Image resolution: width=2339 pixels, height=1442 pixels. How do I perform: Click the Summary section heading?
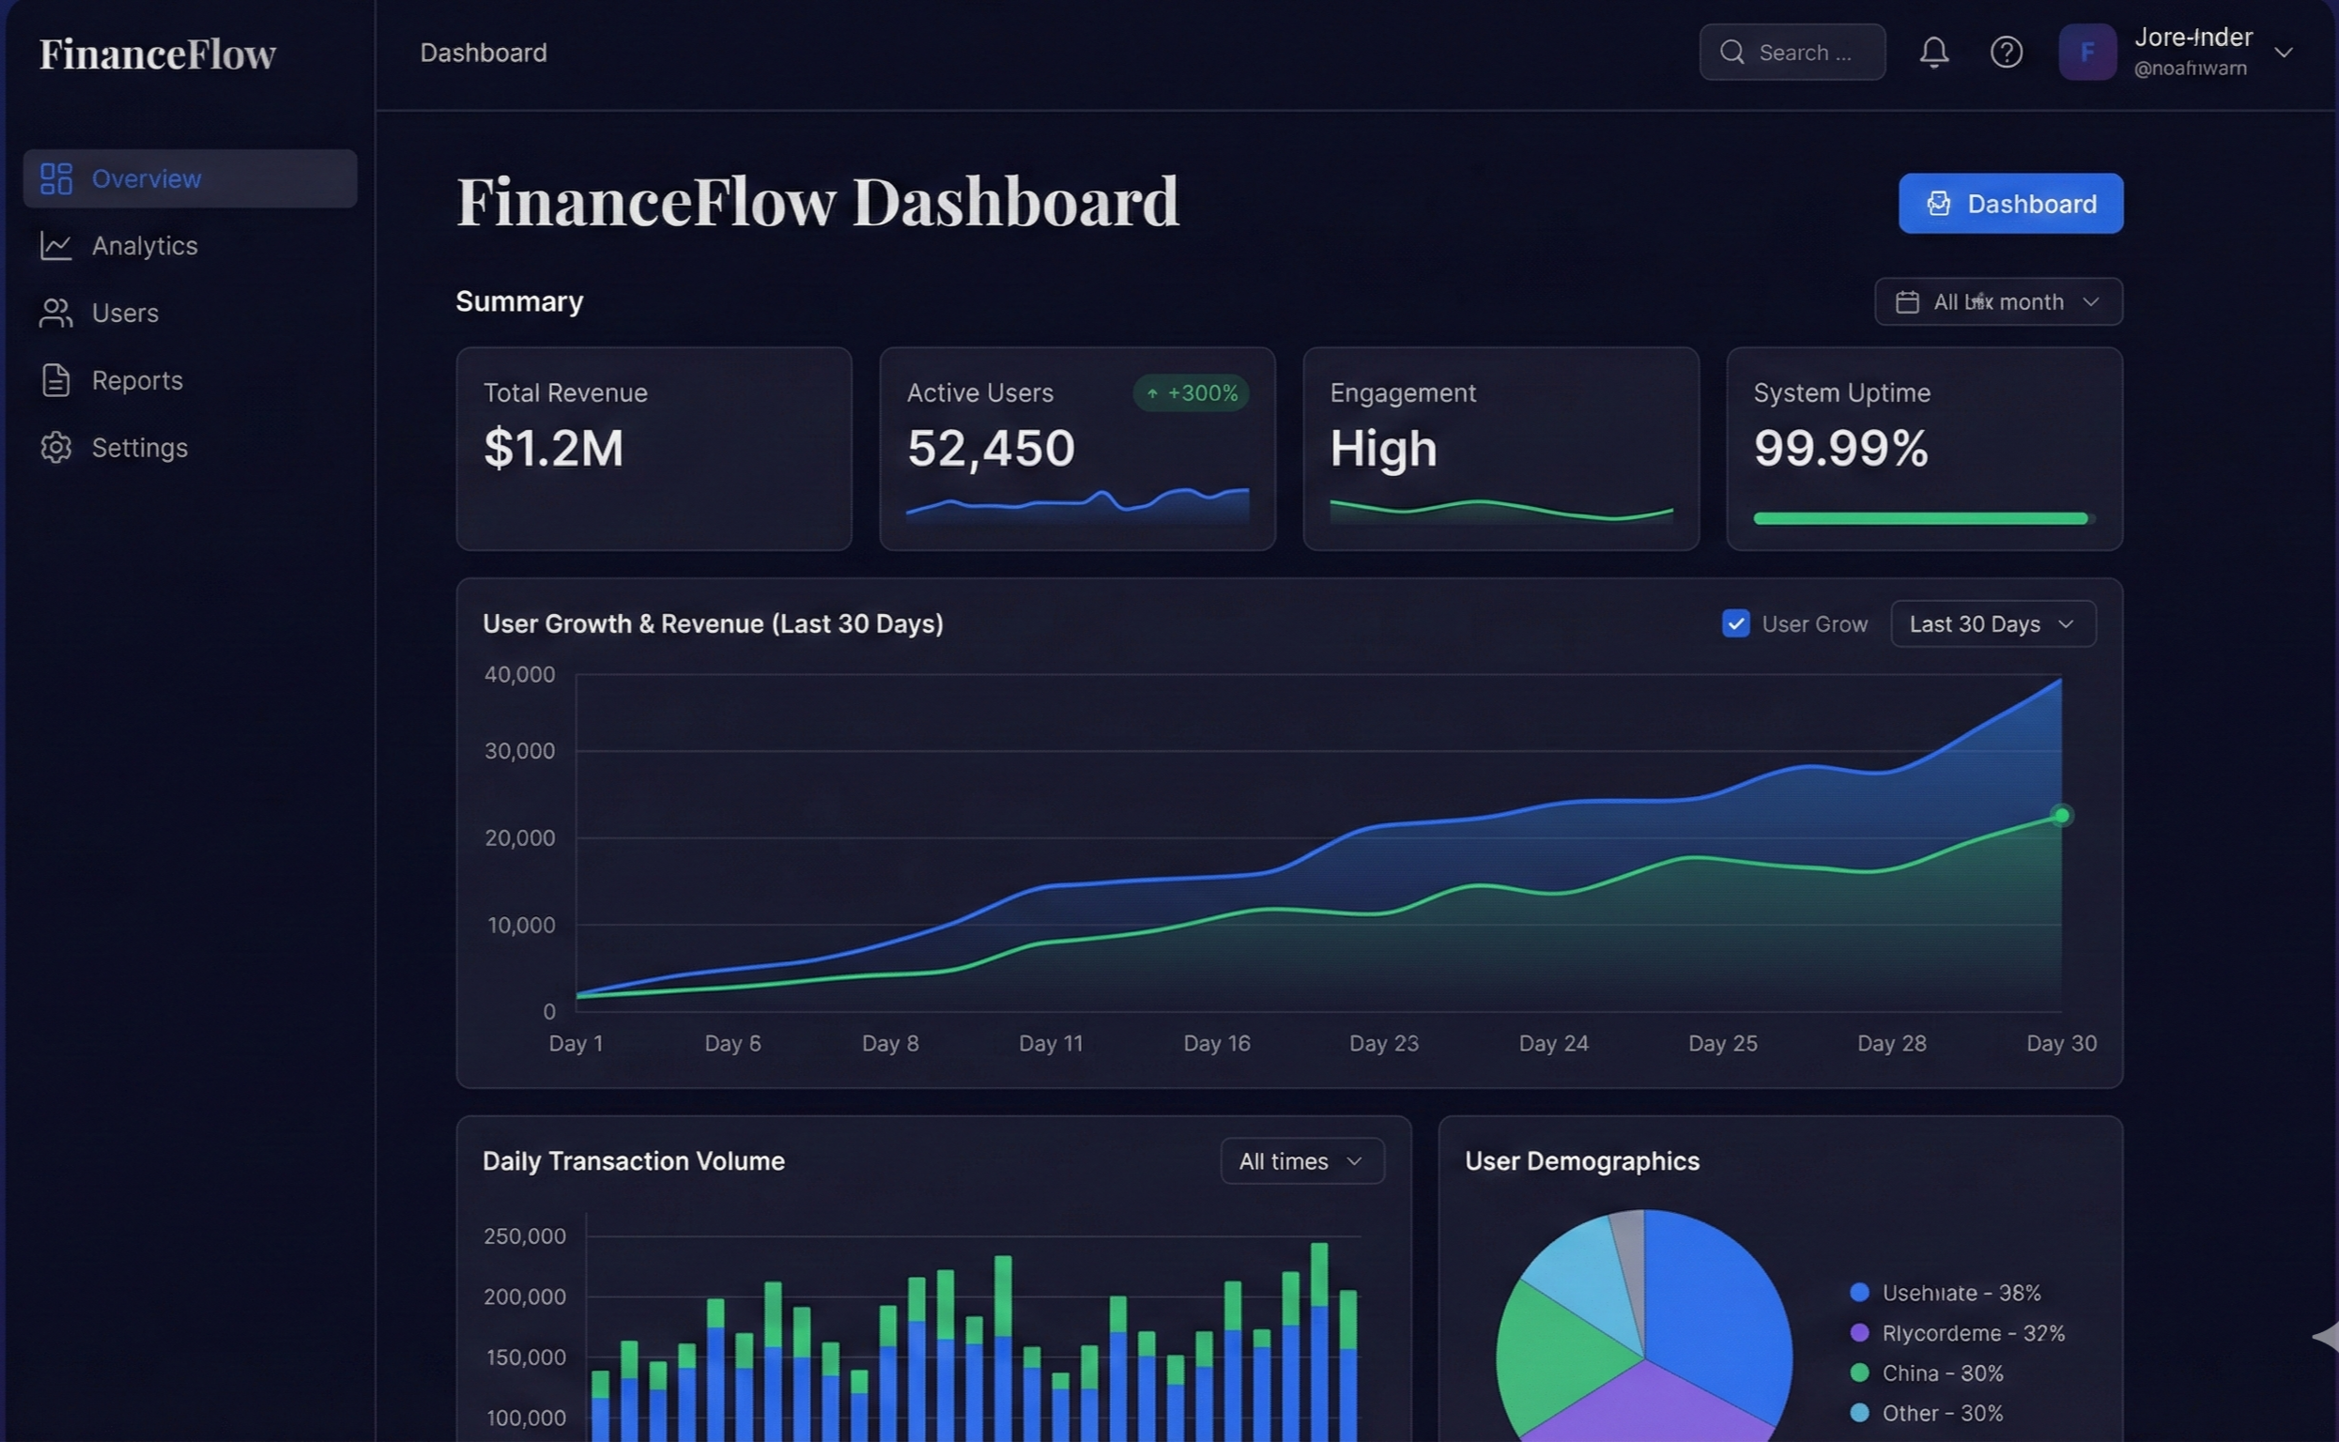(x=519, y=302)
